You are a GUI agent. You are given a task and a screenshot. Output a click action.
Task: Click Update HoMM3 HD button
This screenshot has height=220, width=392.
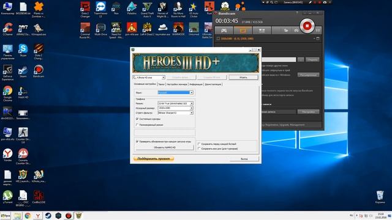tap(165, 147)
